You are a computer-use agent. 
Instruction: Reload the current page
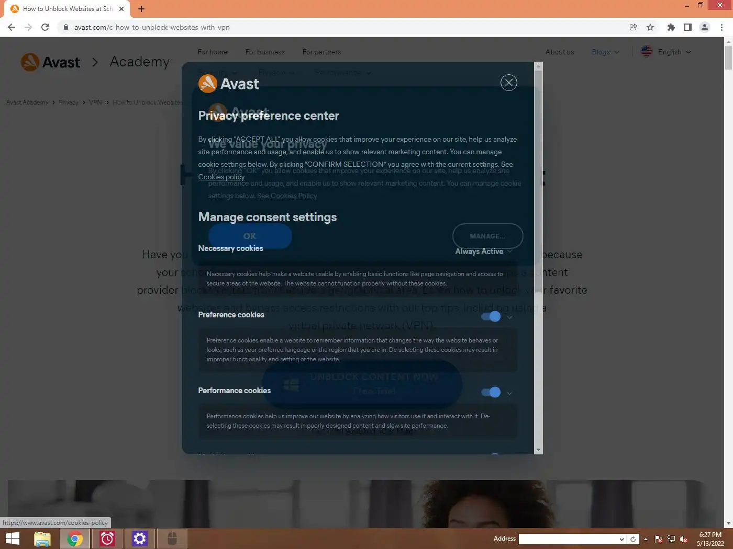pos(45,27)
